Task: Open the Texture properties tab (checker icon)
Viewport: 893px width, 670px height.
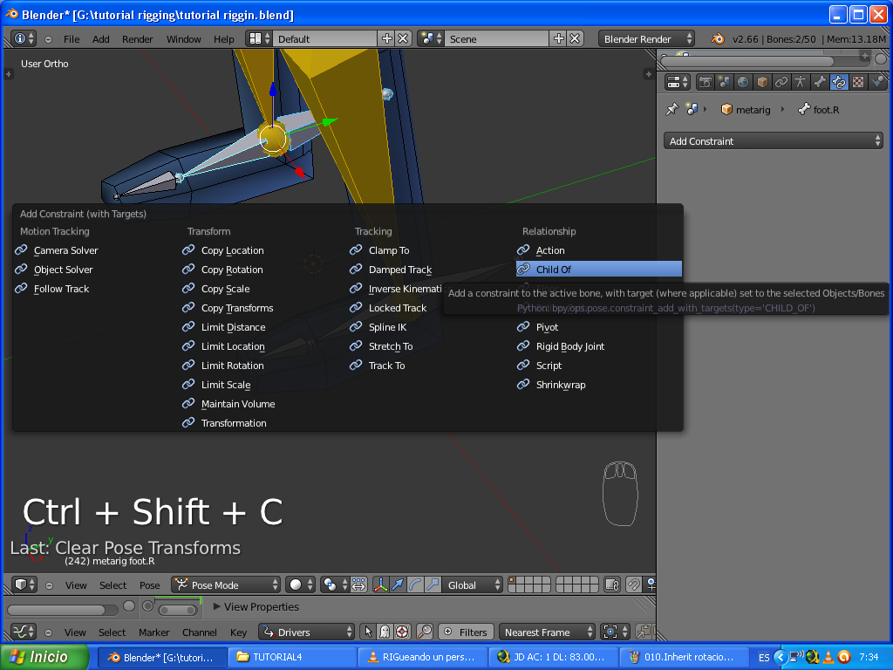Action: 858,83
